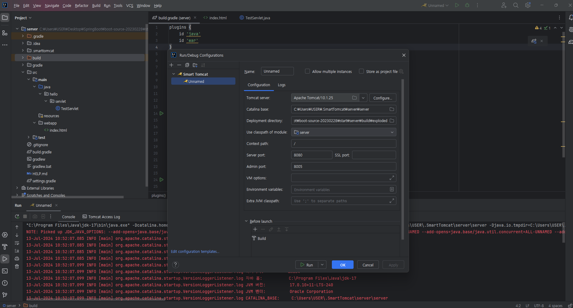Open the Refactor menu
Viewport: 573px width, 308px height.
(x=82, y=5)
